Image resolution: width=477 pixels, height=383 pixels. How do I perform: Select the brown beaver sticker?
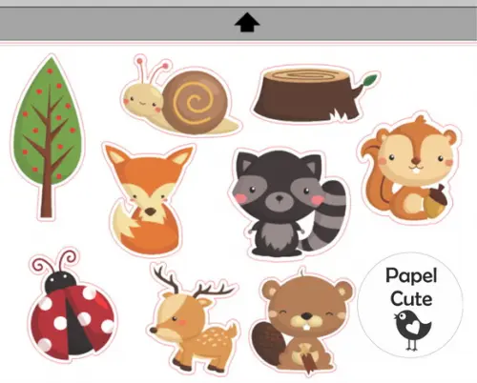pos(302,322)
